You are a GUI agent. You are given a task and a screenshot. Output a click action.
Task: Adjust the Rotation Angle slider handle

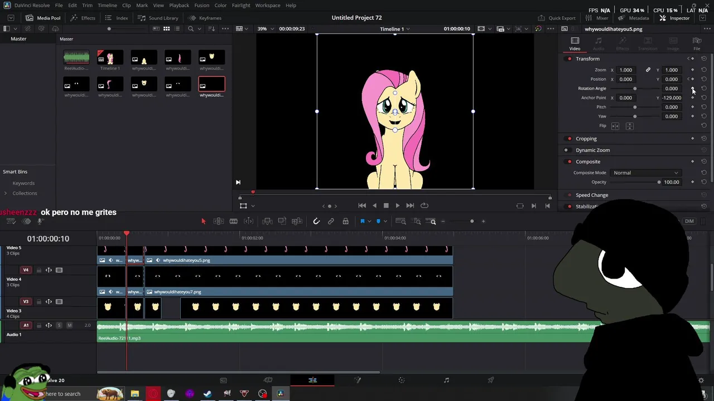point(635,89)
